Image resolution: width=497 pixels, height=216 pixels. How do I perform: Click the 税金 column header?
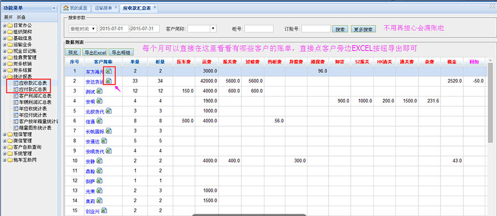click(x=452, y=62)
